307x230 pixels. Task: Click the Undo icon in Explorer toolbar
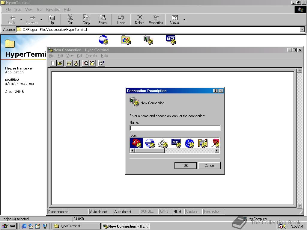coord(121,19)
